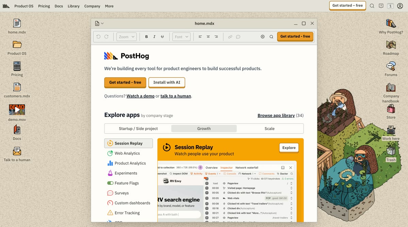Viewport: 408px width, 227px height.
Task: Click the top bar search magnifier
Action: pos(372,6)
